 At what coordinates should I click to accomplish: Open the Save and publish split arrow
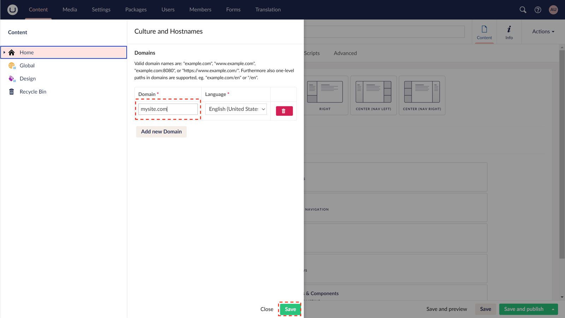click(x=553, y=309)
